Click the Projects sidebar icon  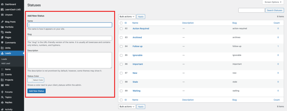tap(2, 80)
